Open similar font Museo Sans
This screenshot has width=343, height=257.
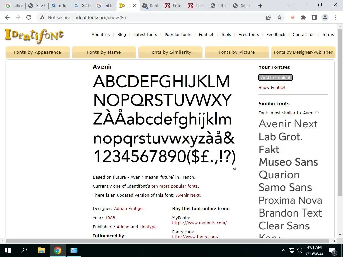[288, 162]
